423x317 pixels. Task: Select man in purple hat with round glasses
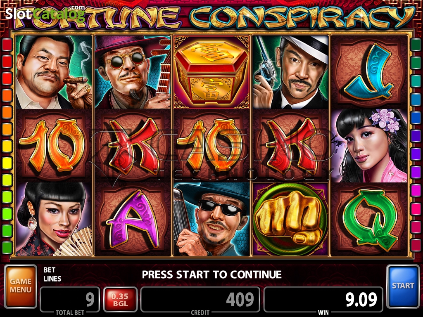tap(133, 72)
